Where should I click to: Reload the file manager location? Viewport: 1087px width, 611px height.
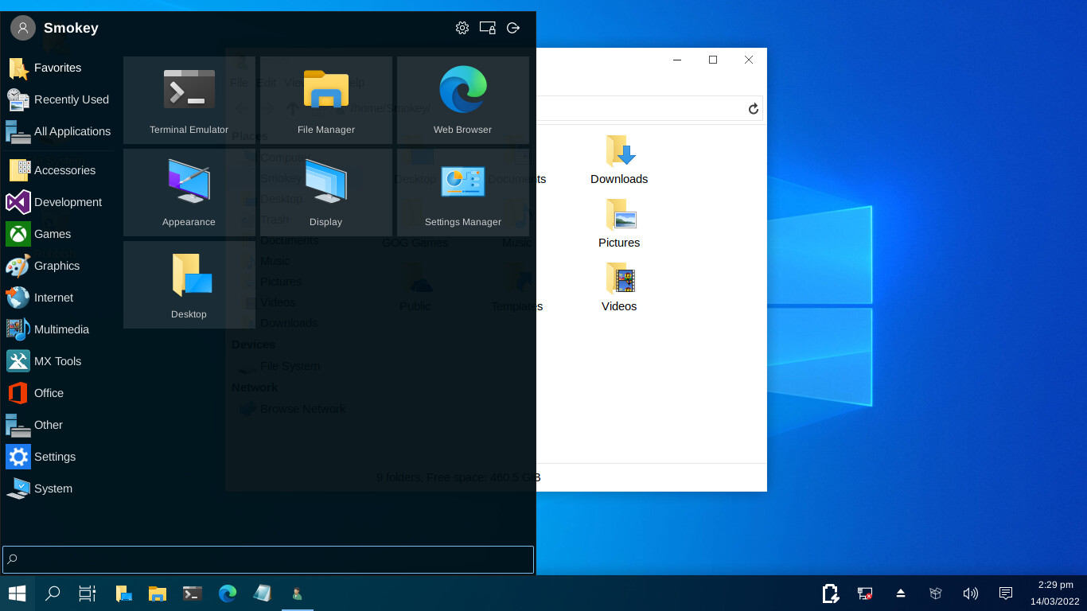(x=753, y=109)
